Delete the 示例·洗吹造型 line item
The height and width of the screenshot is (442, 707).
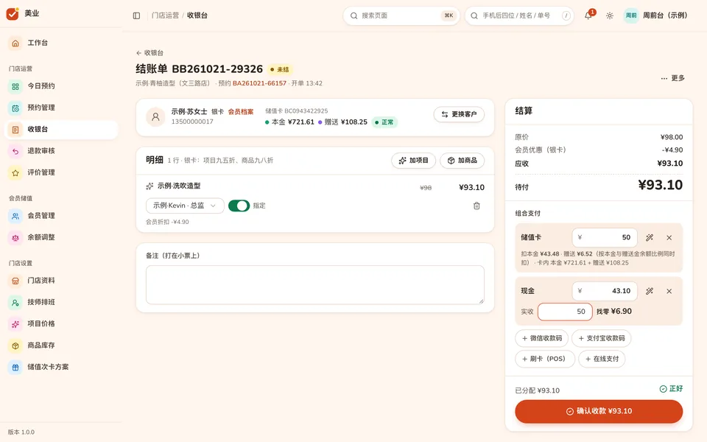pos(476,206)
